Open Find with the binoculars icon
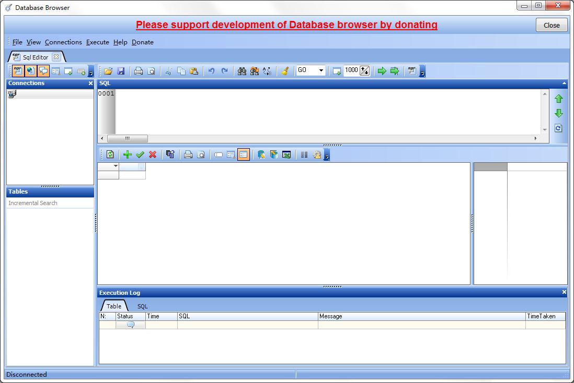Viewport: 574px width, 383px height. pos(242,71)
